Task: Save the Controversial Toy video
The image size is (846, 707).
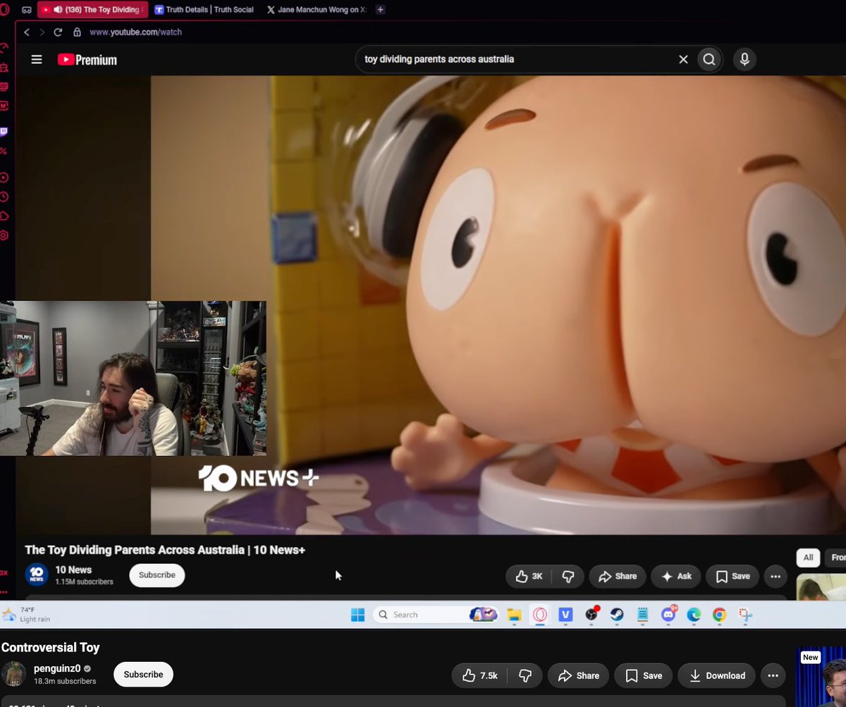Action: tap(644, 675)
